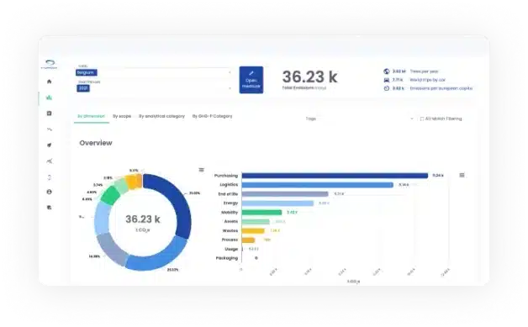Click the car icon beside trips by car

click(x=387, y=80)
